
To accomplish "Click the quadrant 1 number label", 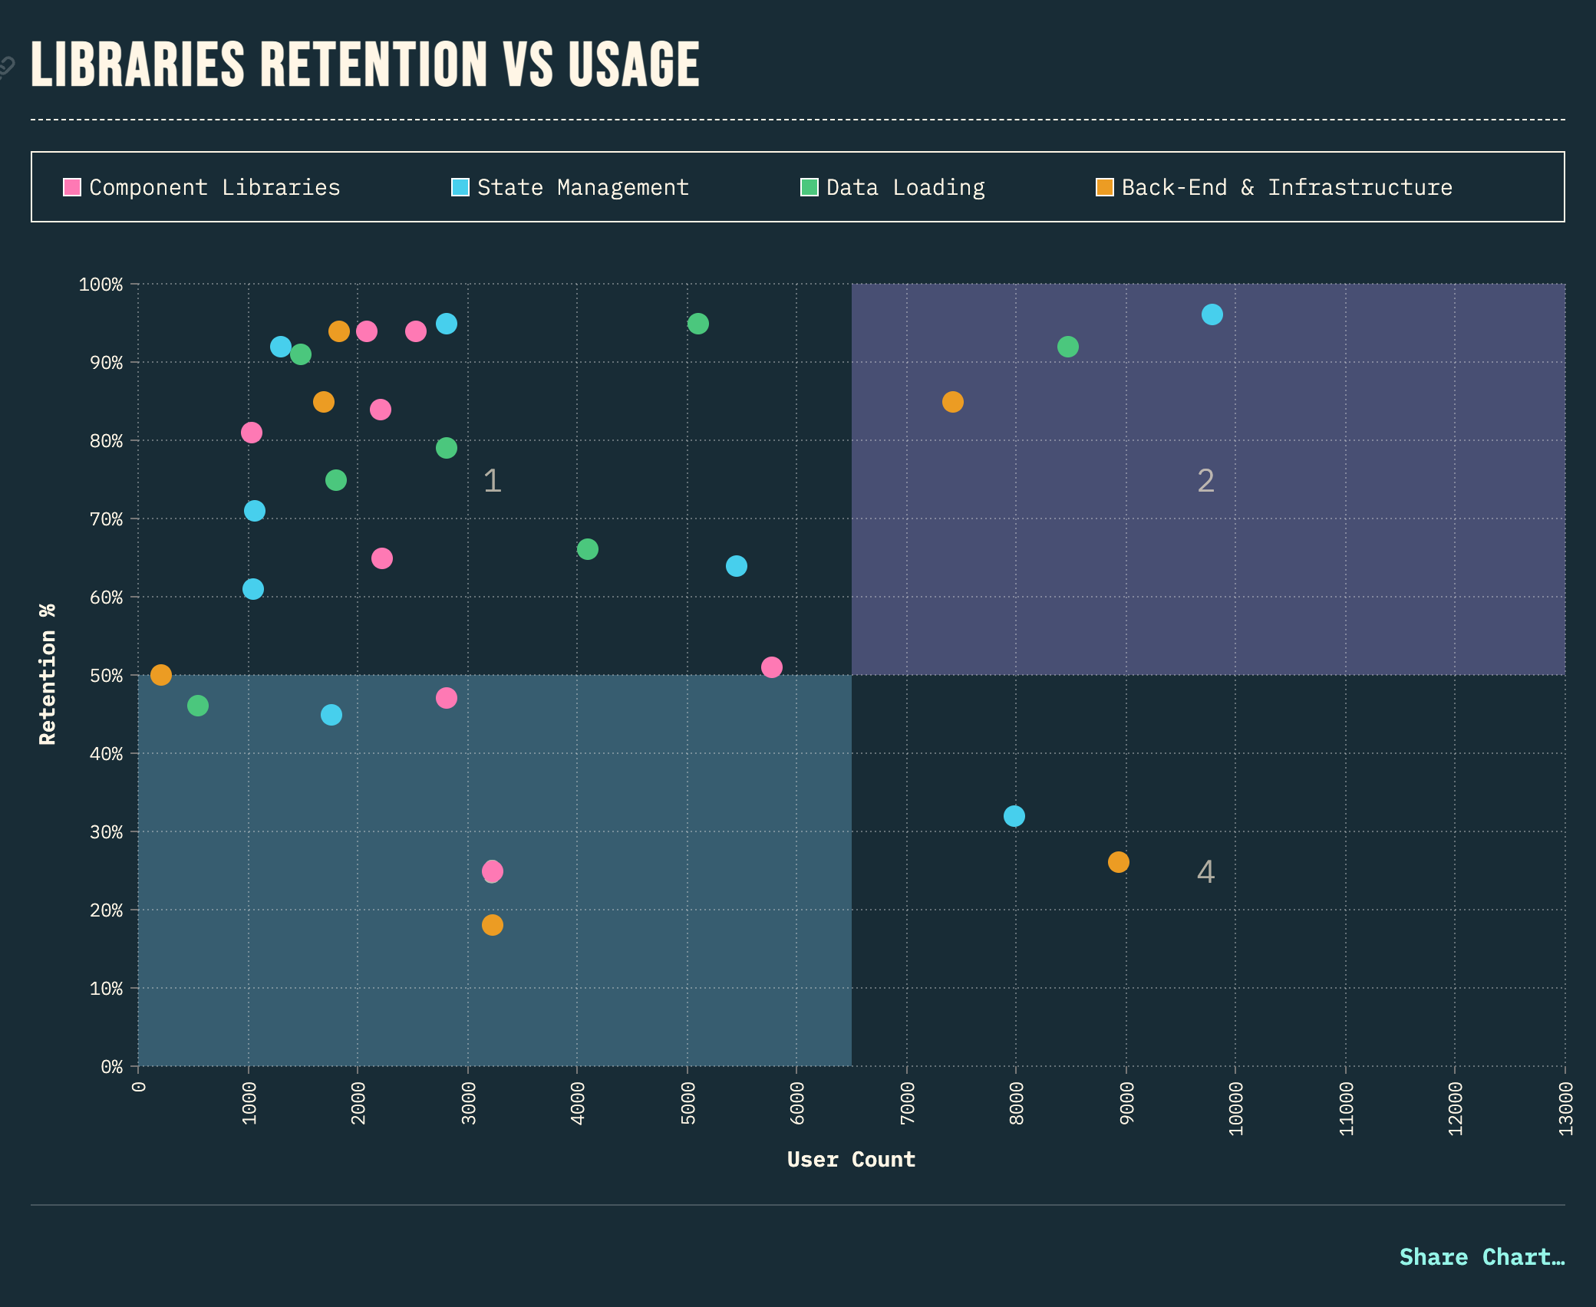I will click(493, 481).
